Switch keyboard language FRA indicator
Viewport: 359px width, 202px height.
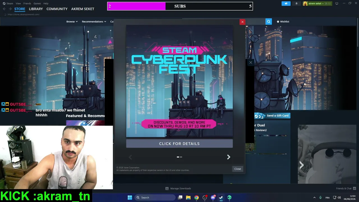click(327, 198)
